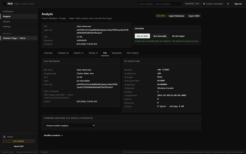The height and width of the screenshot is (154, 246).
Task: Follow the Sandbox sessions link
Action: tap(53, 135)
